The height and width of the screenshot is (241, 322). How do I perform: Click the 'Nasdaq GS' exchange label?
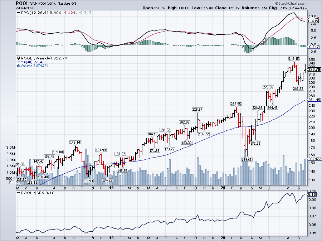66,4
